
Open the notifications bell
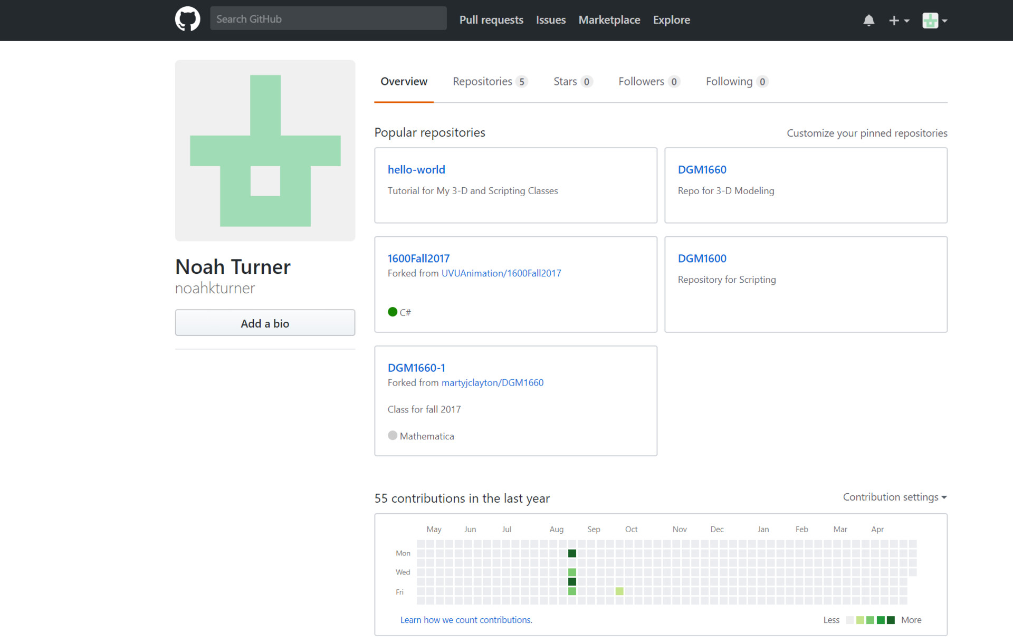[x=868, y=21]
